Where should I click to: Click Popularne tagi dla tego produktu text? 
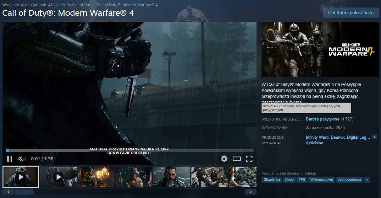coord(289,174)
